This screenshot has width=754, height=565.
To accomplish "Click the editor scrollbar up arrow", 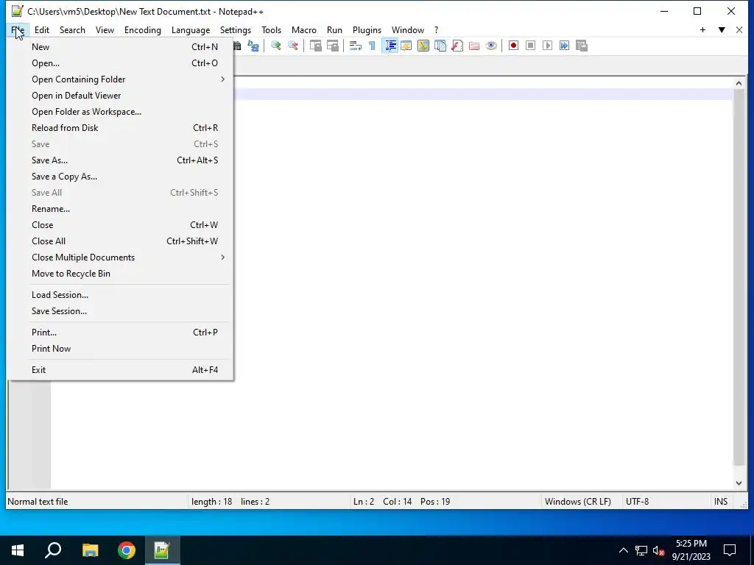I will (x=739, y=83).
